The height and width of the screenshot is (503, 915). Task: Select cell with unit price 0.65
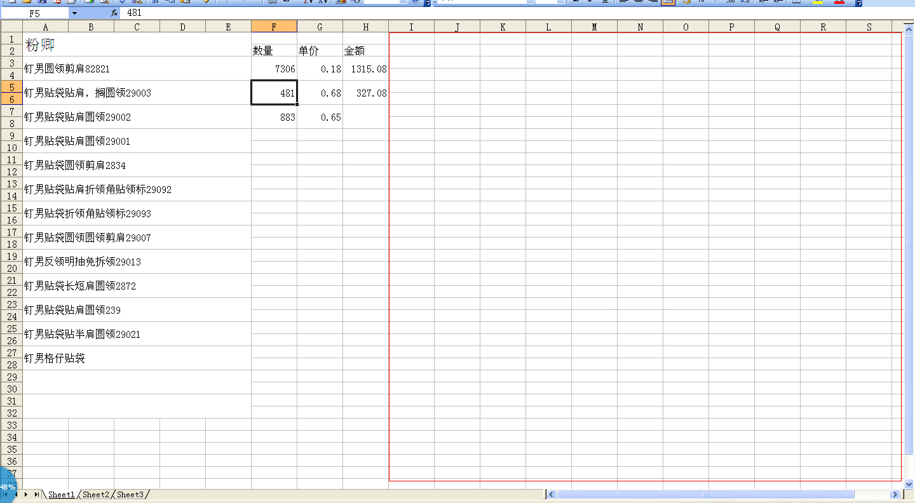[x=320, y=117]
